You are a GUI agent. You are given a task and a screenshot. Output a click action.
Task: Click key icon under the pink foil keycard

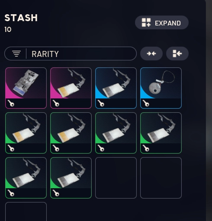point(11,103)
